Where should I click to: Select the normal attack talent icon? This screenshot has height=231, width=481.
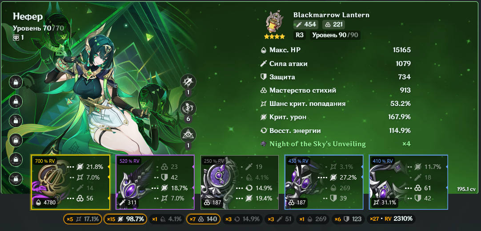[x=188, y=82]
